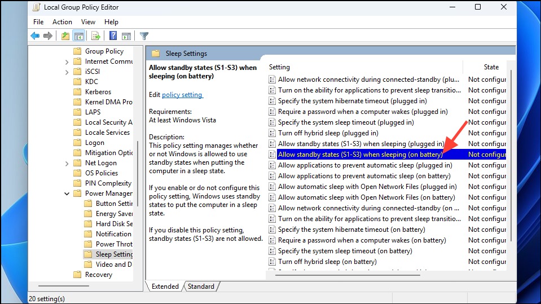Click the Forward arrow toolbar icon
This screenshot has height=304, width=541.
[x=48, y=36]
